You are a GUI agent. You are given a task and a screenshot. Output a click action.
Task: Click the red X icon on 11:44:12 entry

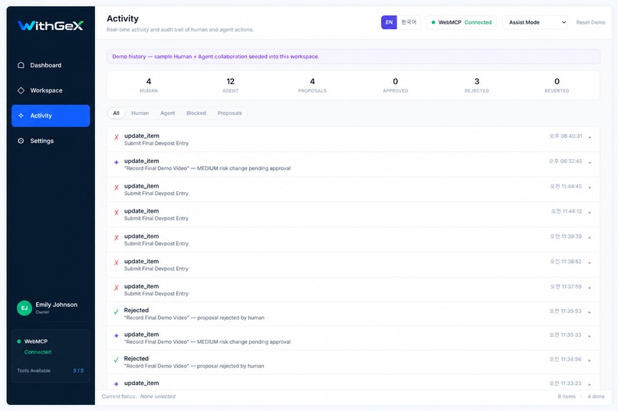click(117, 212)
